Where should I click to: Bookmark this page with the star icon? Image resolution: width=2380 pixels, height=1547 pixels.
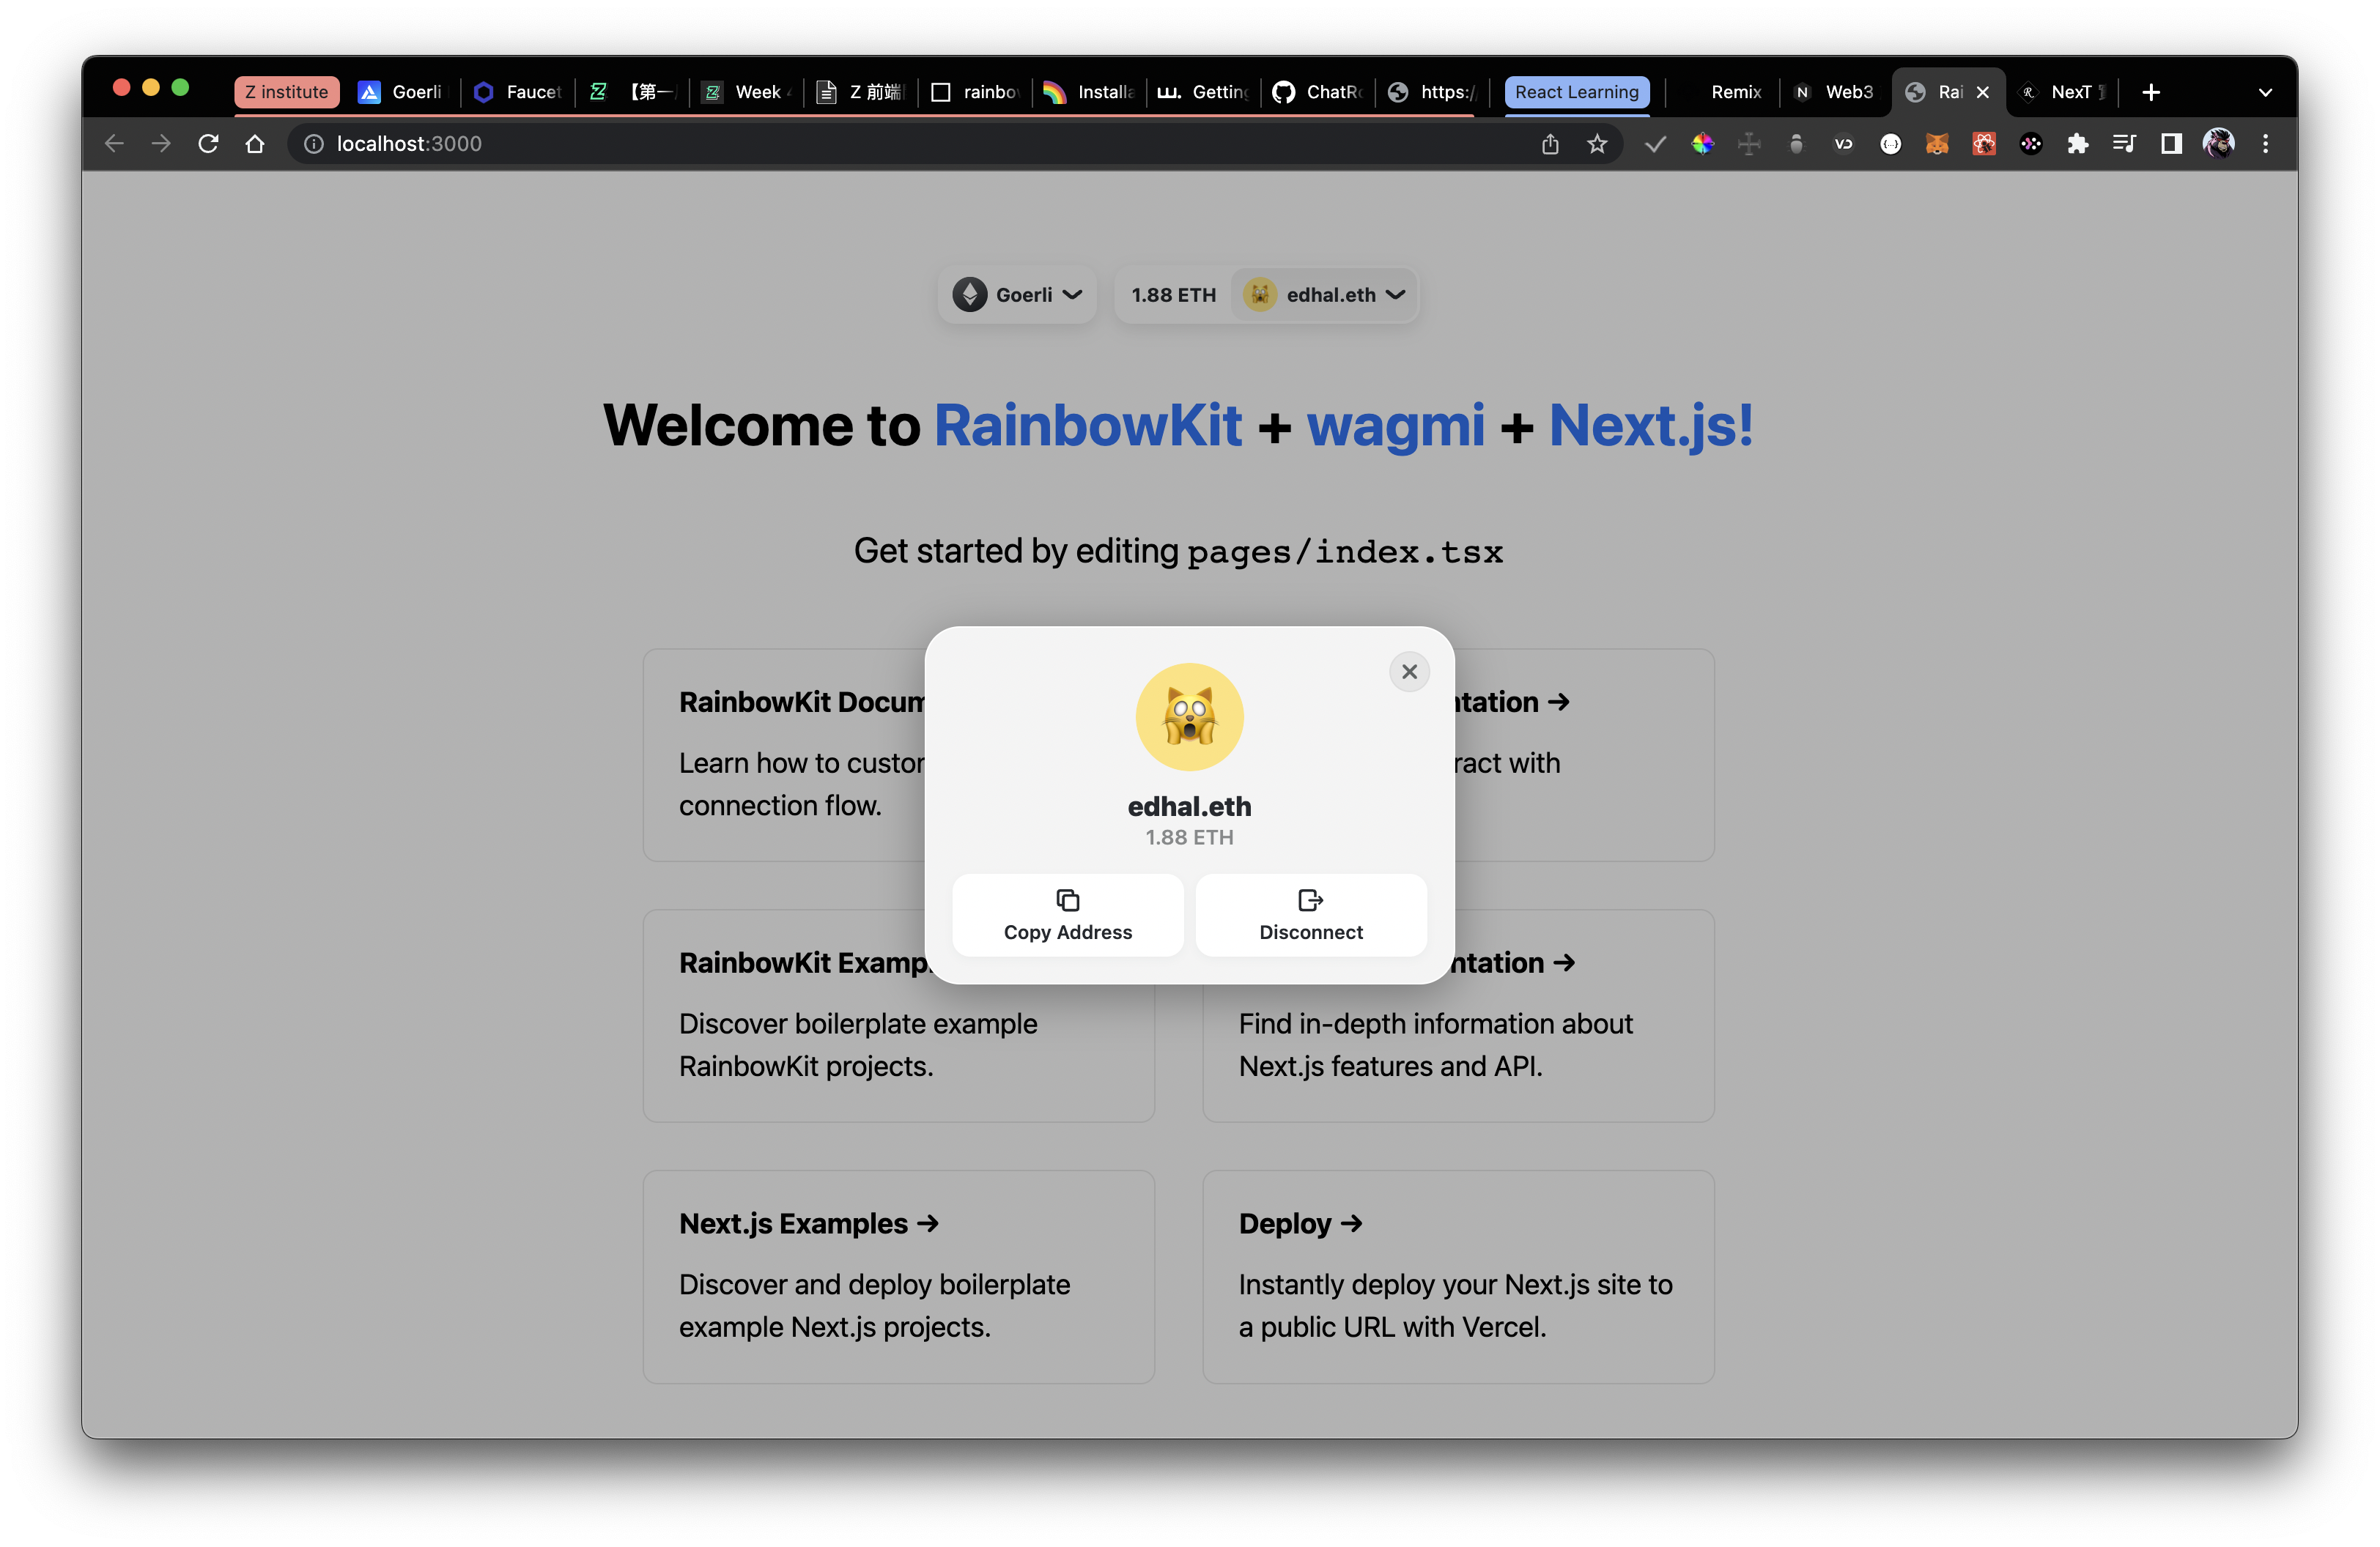pos(1597,144)
